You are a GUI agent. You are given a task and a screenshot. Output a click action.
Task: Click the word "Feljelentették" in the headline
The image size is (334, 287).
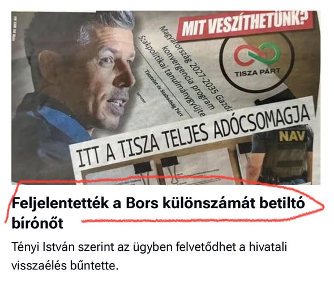[x=60, y=204]
